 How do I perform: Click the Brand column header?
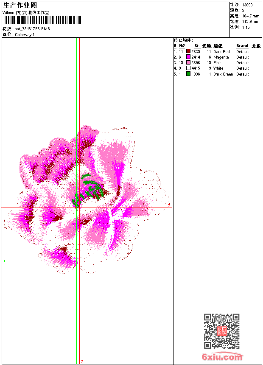click(242, 46)
